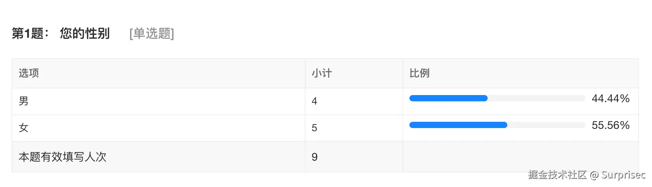Click the 55.56% percentage text
652x187 pixels.
pos(610,125)
